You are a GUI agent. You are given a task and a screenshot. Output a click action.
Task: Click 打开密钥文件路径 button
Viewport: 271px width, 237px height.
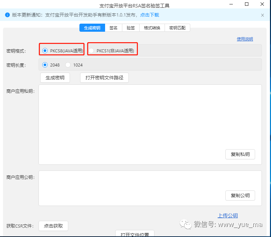(104, 78)
